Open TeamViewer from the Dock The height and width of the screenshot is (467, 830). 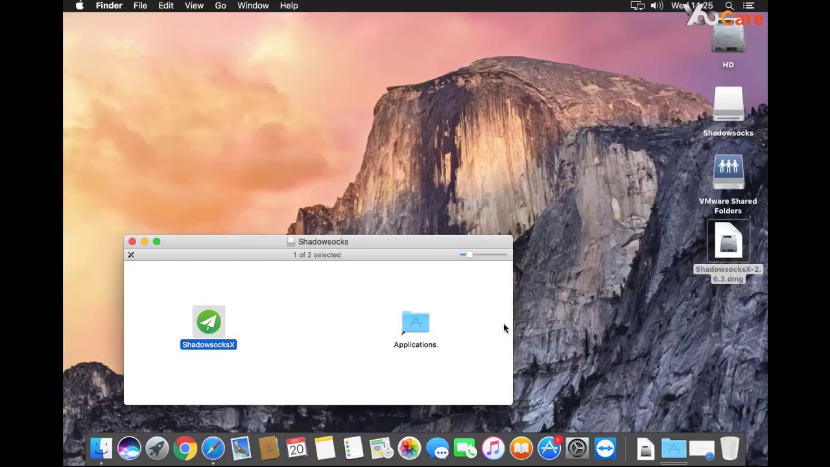coord(605,448)
